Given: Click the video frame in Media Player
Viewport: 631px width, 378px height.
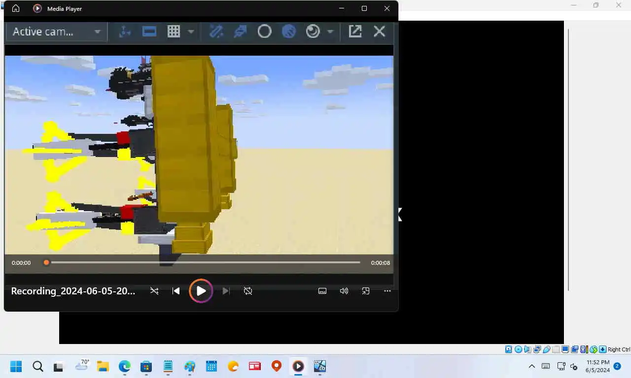Looking at the screenshot, I should [x=199, y=155].
